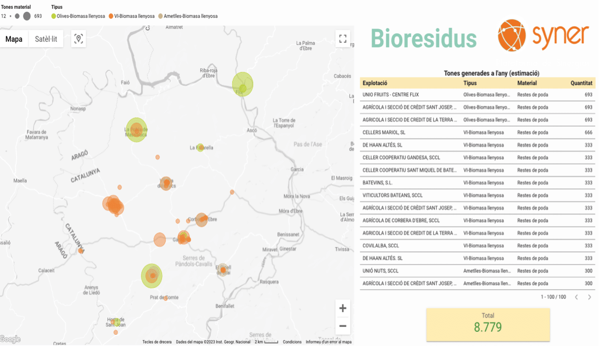Sort table by Tipus column header
The width and height of the screenshot is (601, 348).
click(470, 83)
